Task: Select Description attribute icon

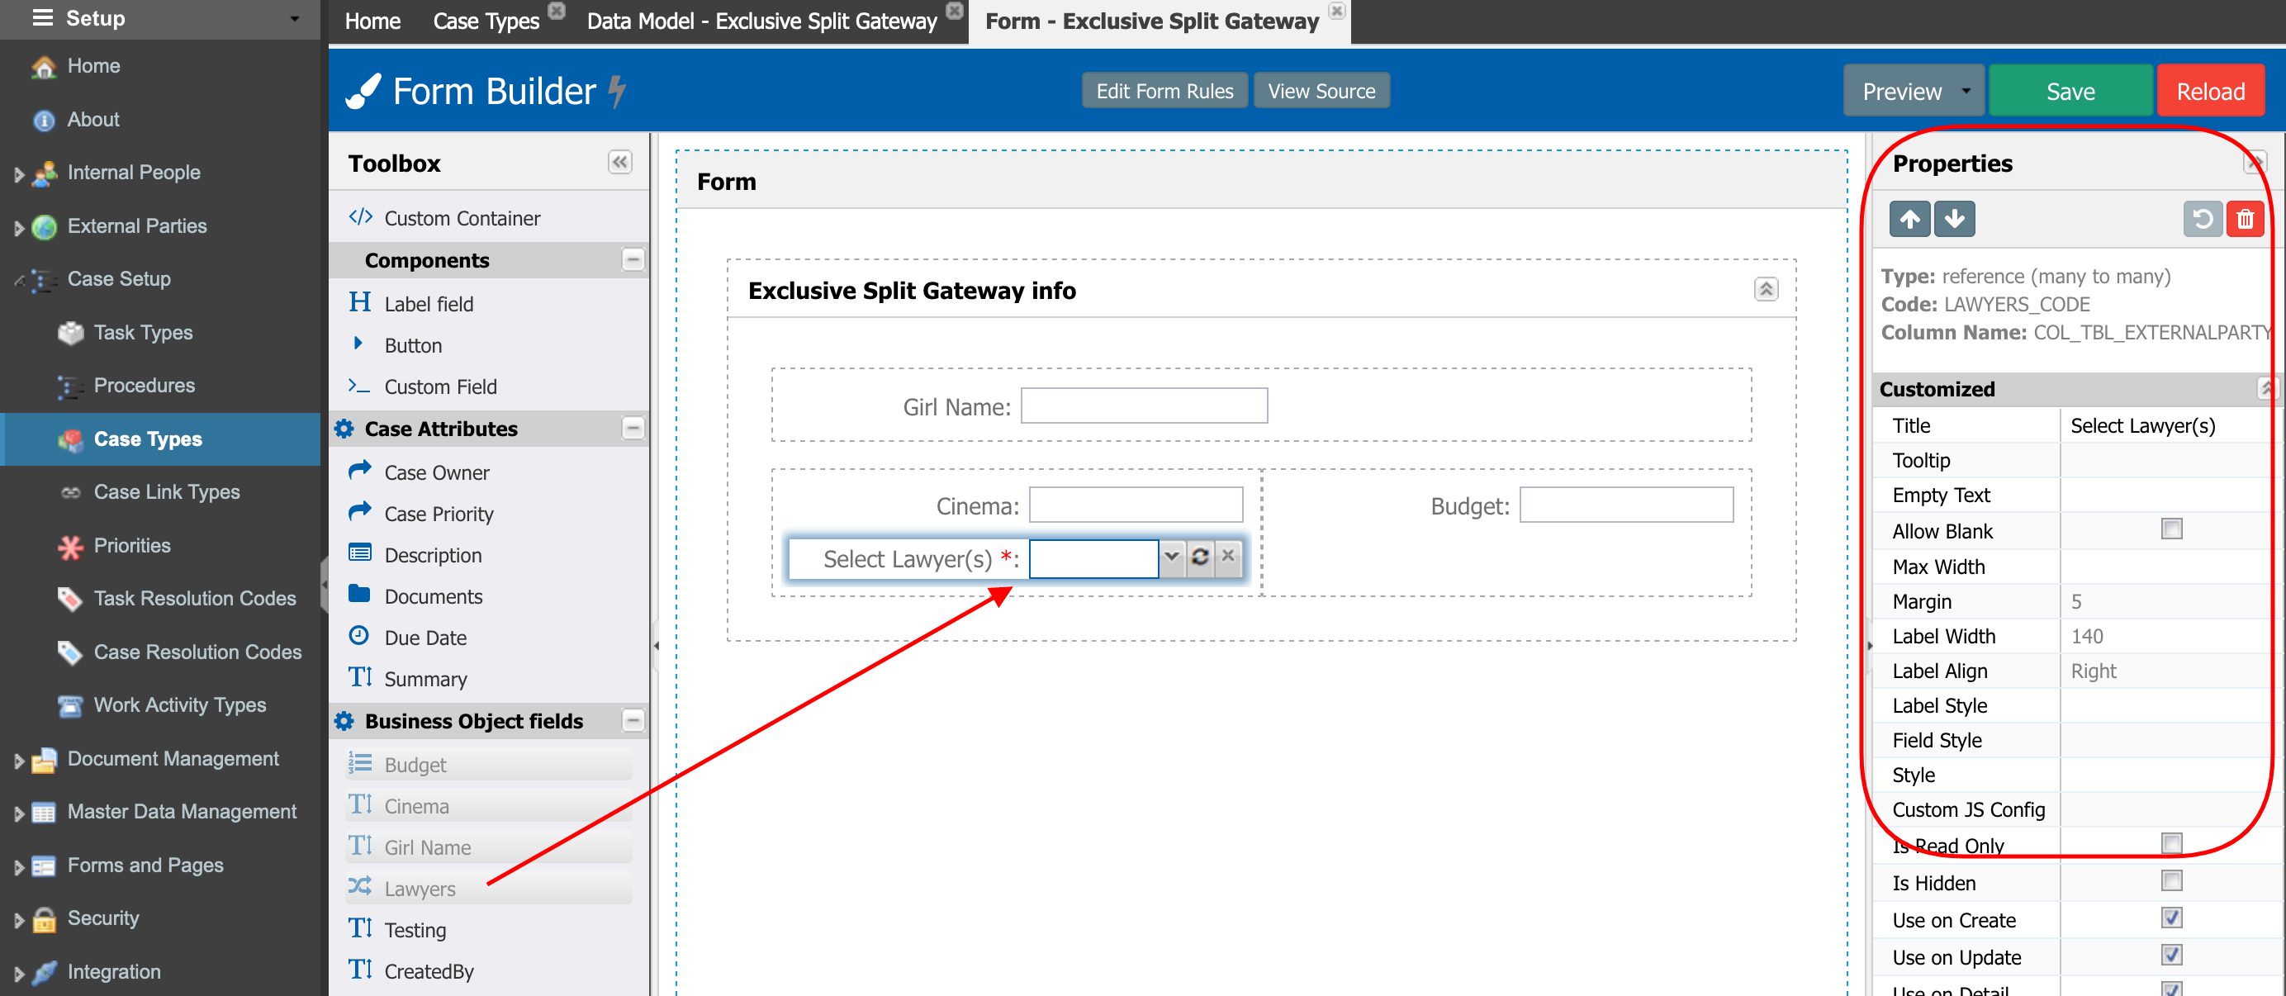Action: pyautogui.click(x=359, y=554)
